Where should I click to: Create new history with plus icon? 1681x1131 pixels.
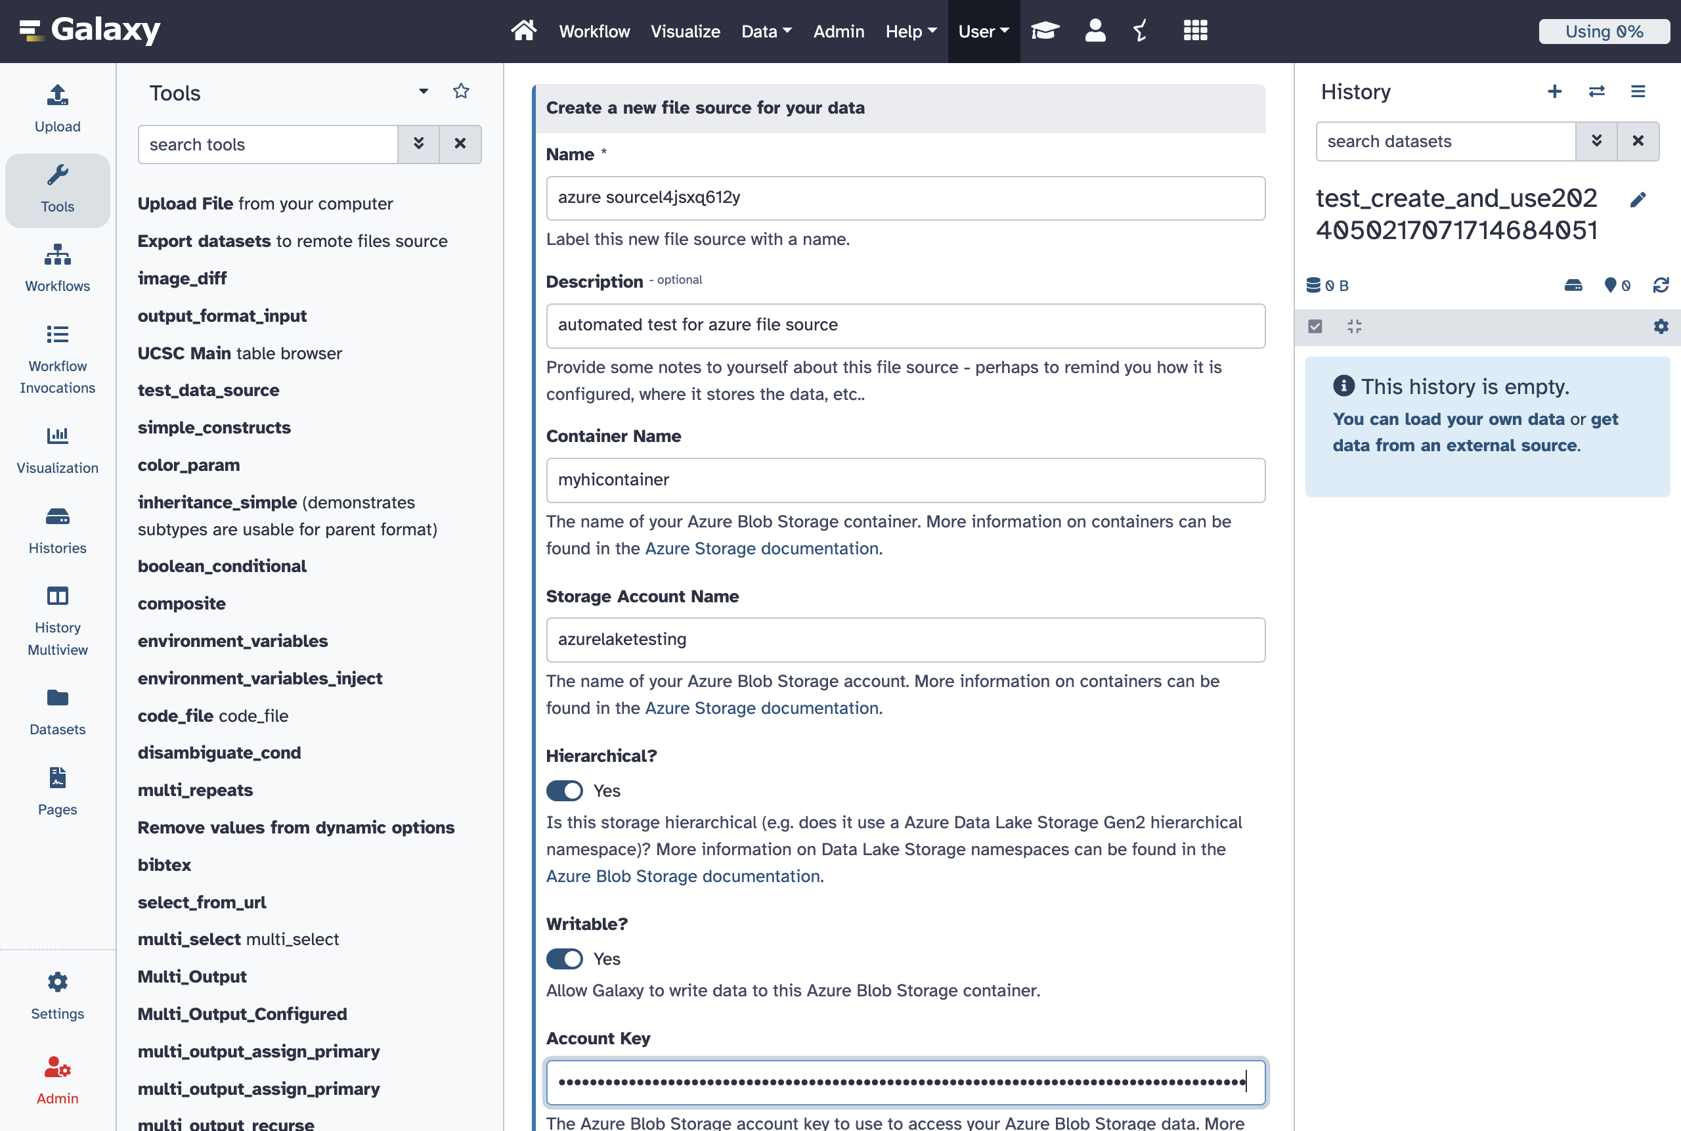click(1554, 91)
